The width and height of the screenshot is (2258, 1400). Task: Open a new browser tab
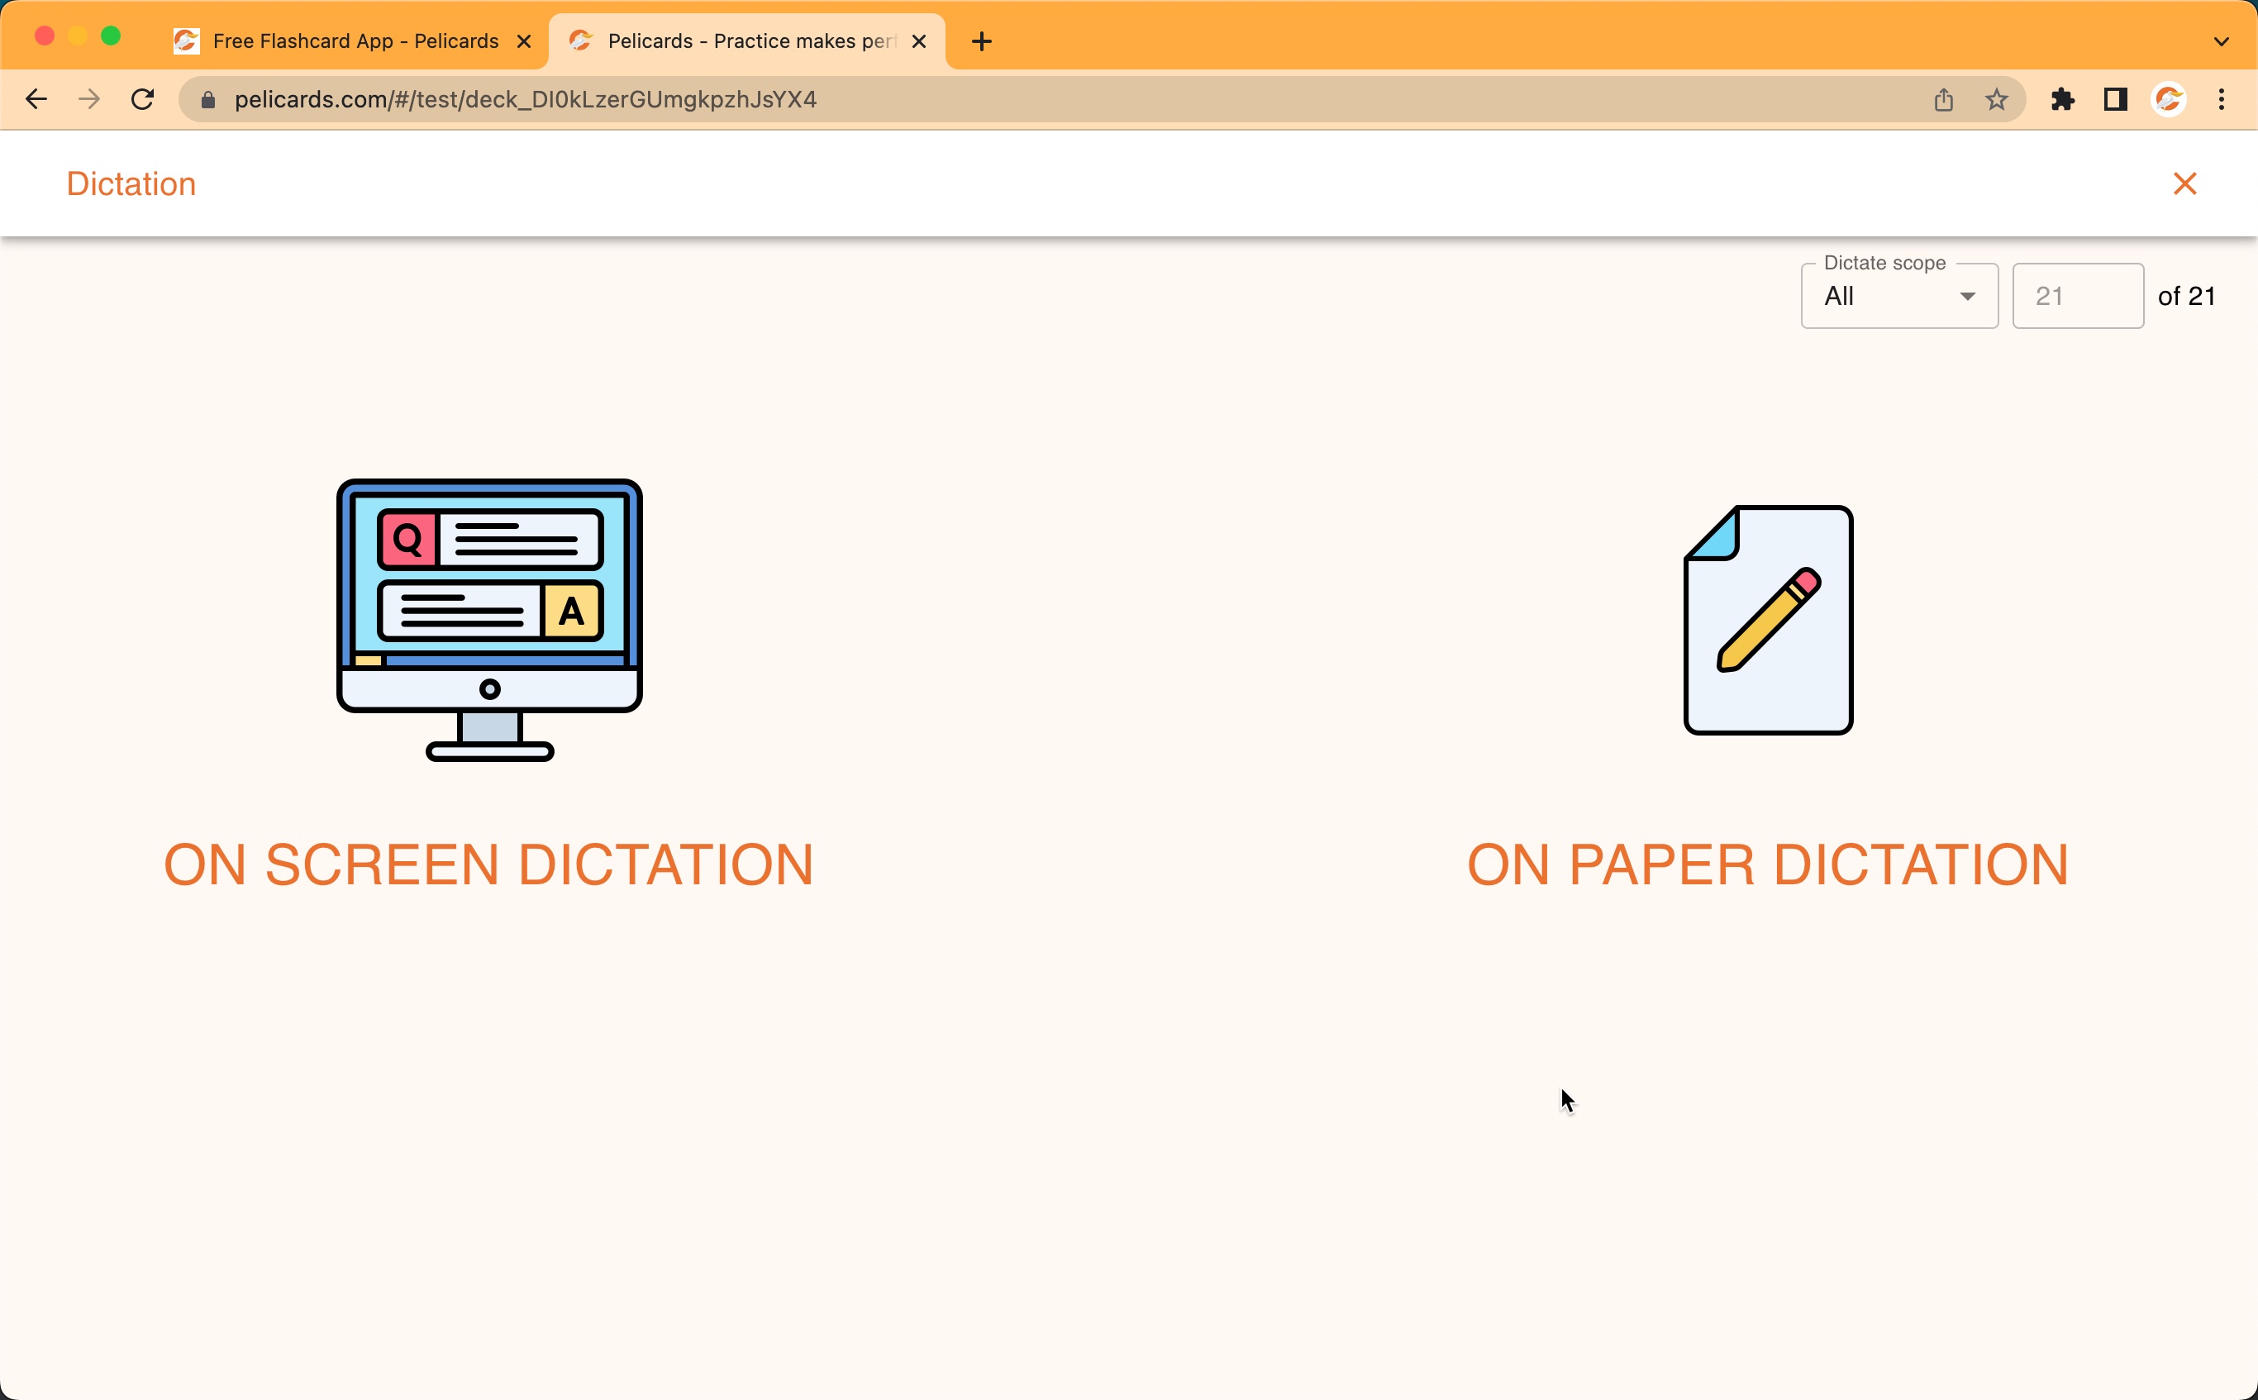(x=982, y=40)
